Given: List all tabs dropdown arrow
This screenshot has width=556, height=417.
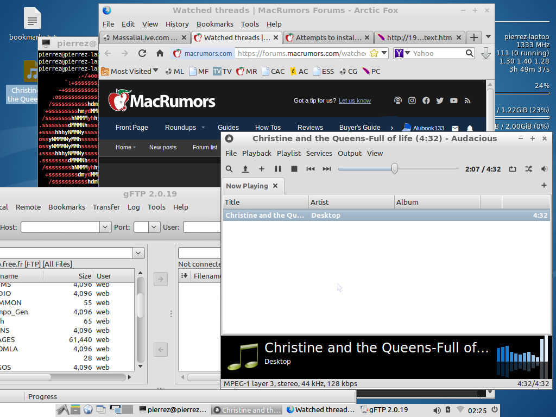Looking at the screenshot, I should [x=488, y=36].
